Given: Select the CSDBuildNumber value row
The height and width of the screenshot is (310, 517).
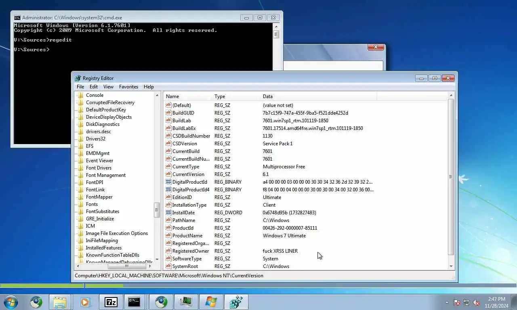Looking at the screenshot, I should (x=270, y=136).
